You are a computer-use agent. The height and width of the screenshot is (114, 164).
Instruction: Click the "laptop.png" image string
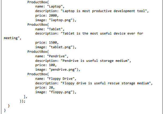pyautogui.click(x=61, y=20)
